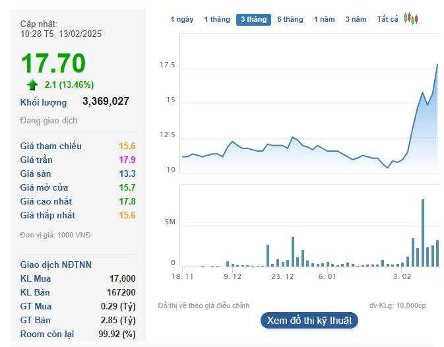Switch to the 6 tháng chart period
Screen dimensions: 444x347
pyautogui.click(x=290, y=20)
